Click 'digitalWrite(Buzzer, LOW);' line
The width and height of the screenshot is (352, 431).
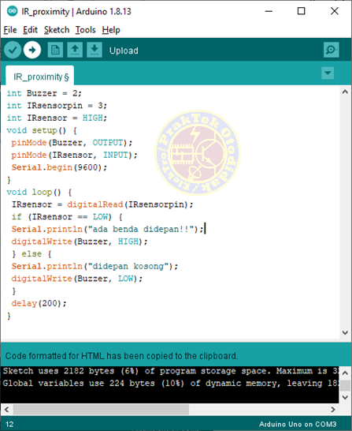[x=76, y=279]
